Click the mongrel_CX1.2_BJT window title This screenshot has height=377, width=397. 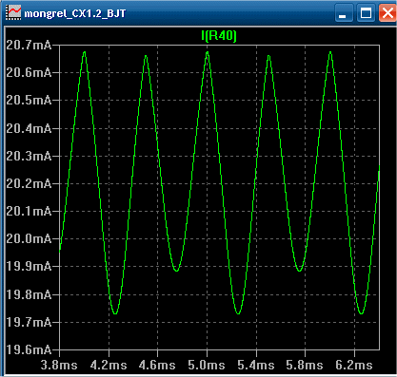(x=75, y=13)
